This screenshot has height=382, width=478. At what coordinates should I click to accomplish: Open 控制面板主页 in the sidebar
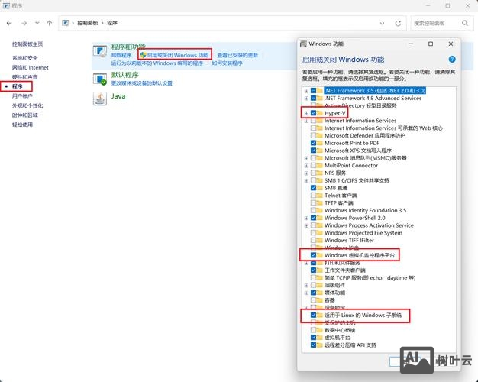[x=27, y=44]
